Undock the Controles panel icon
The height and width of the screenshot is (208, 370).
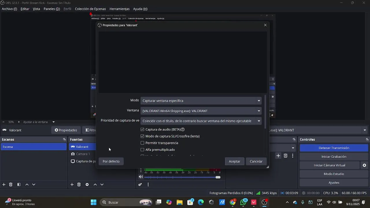point(367,140)
